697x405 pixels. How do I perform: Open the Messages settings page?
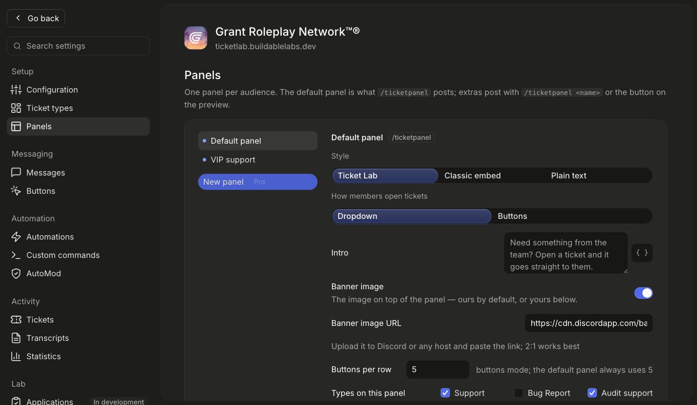(x=78, y=173)
